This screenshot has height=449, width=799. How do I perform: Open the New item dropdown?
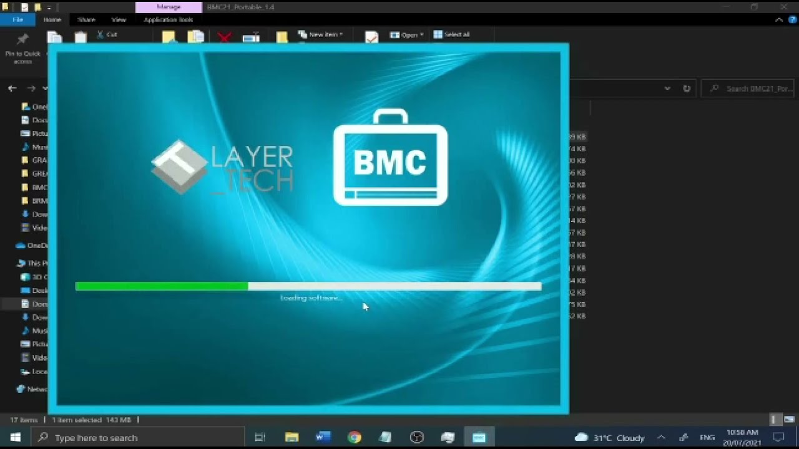pyautogui.click(x=321, y=34)
